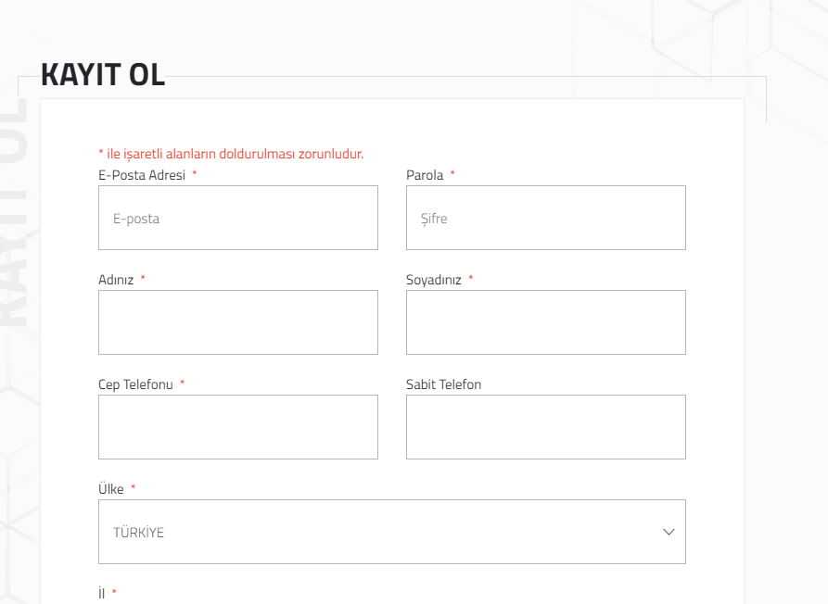Image resolution: width=828 pixels, height=604 pixels.
Task: Select the Adınız text box
Action: click(238, 322)
